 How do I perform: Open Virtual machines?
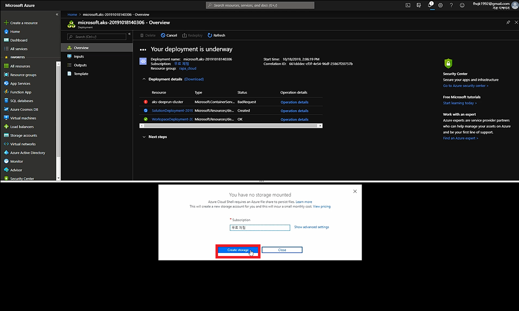coord(20,118)
